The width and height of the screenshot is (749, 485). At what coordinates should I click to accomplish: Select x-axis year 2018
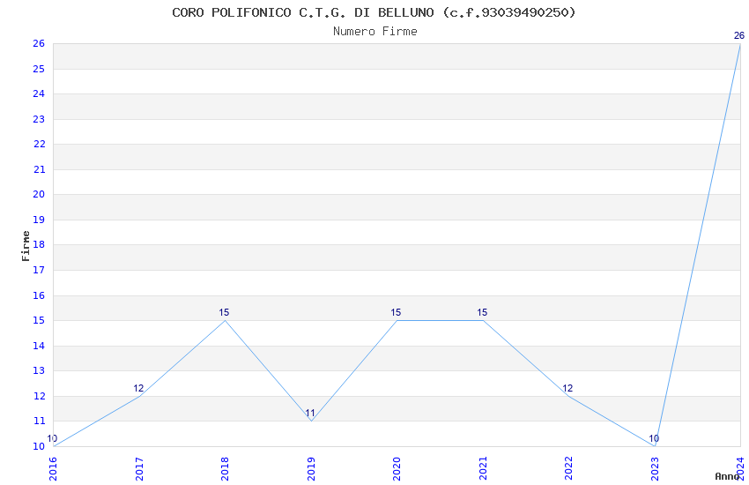(x=225, y=469)
